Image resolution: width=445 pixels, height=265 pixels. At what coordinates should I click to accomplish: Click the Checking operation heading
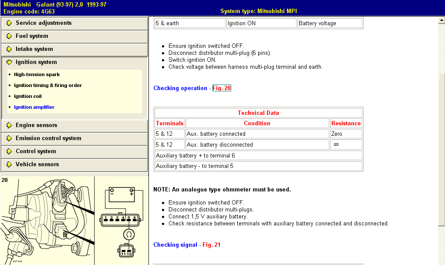coord(180,88)
